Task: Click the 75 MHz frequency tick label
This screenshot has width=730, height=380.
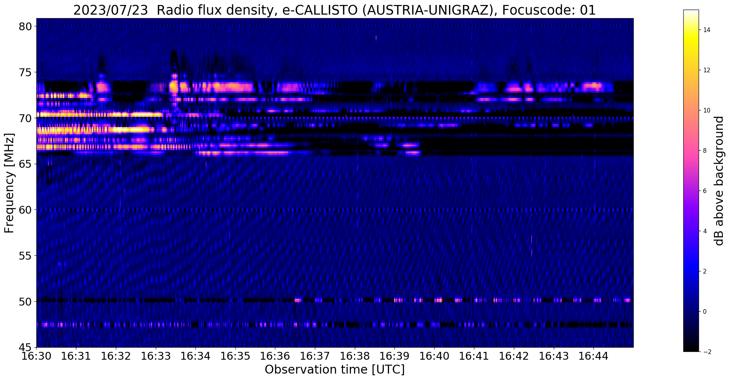Action: point(26,72)
